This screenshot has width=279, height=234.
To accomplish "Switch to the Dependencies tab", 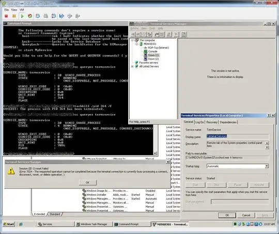I will 228,122.
